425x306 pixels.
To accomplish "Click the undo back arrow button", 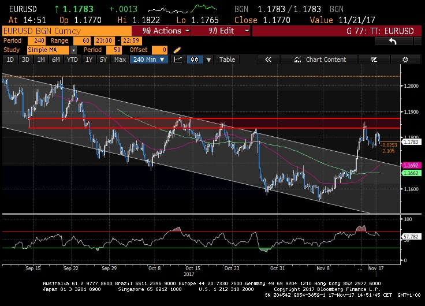I will 393,41.
